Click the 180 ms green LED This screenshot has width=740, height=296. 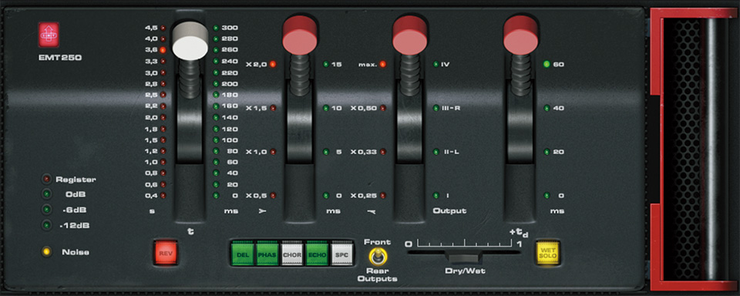click(216, 95)
